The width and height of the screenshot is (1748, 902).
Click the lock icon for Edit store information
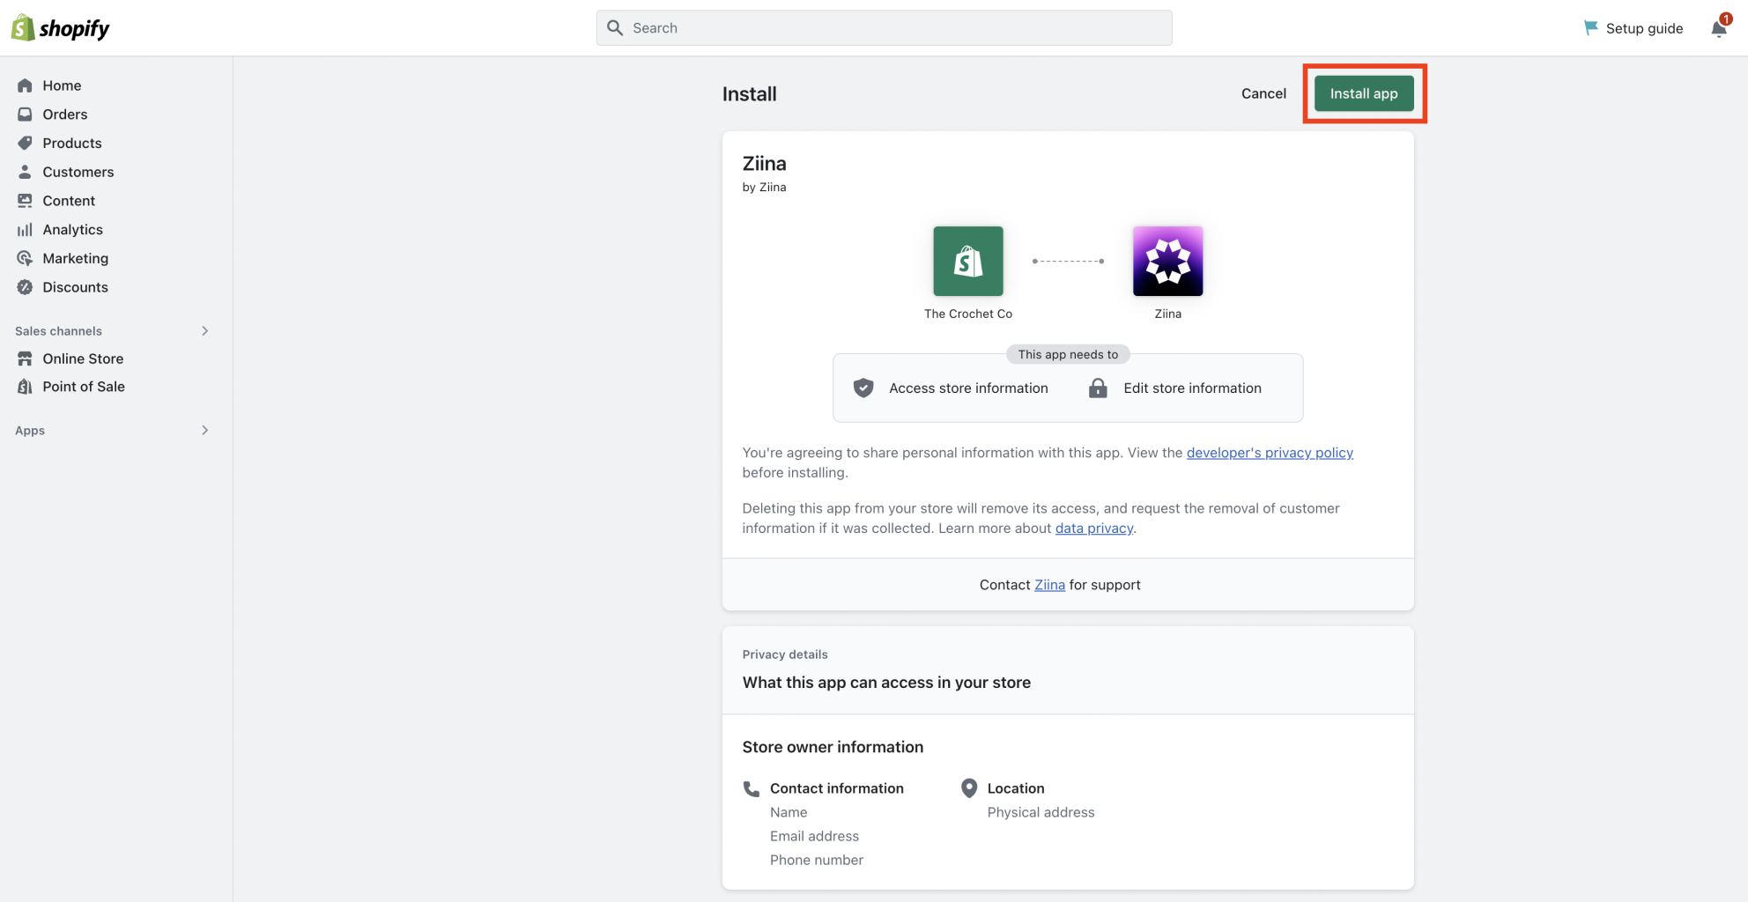1098,388
